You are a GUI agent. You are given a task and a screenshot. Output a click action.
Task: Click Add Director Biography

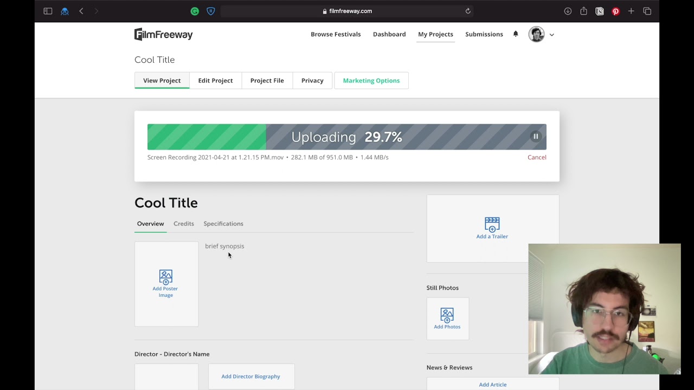coord(251,376)
